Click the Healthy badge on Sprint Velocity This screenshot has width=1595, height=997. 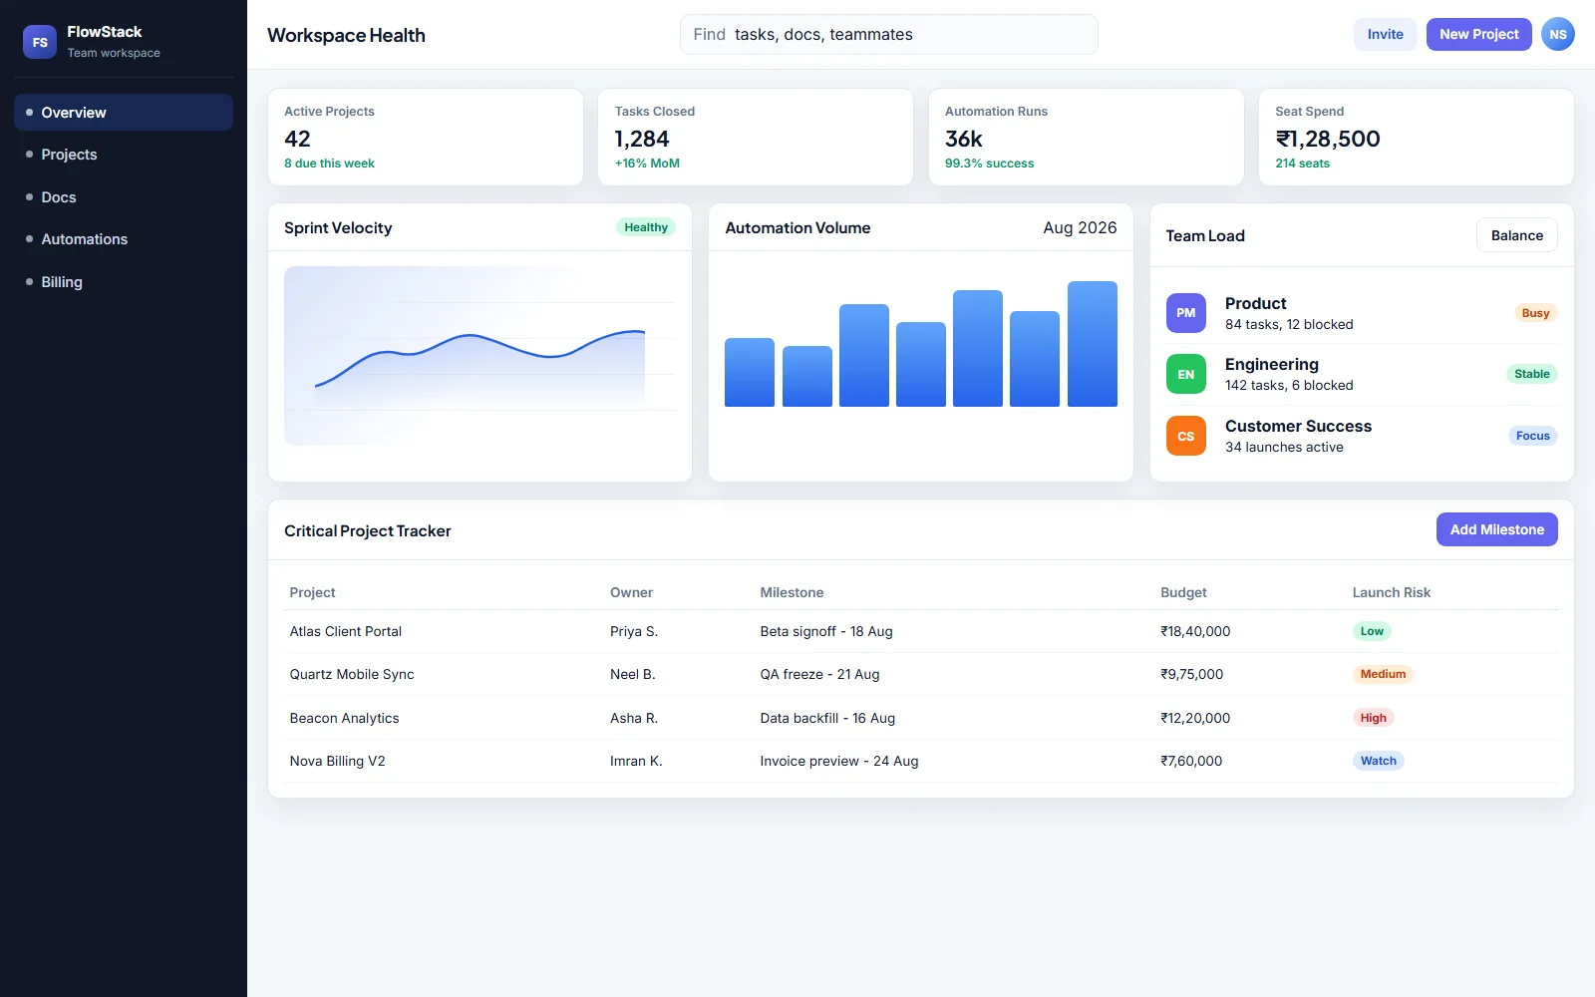[x=645, y=227]
